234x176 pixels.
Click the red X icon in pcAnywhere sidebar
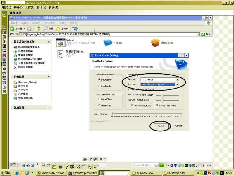click(4, 55)
